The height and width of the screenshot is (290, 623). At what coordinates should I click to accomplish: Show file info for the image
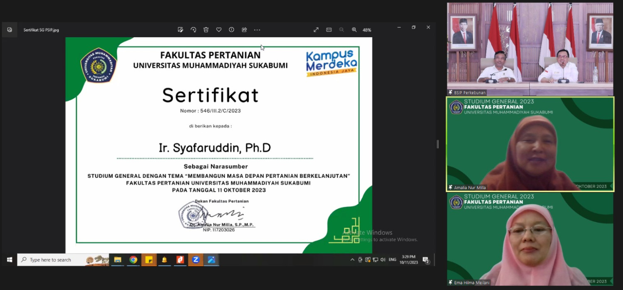(232, 30)
